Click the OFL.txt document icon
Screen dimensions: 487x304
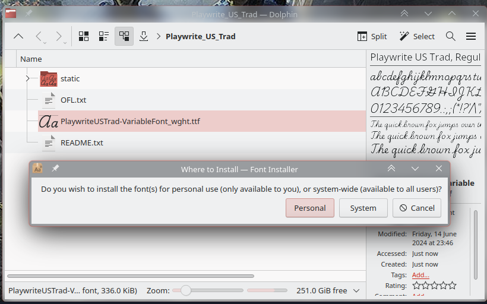click(49, 100)
